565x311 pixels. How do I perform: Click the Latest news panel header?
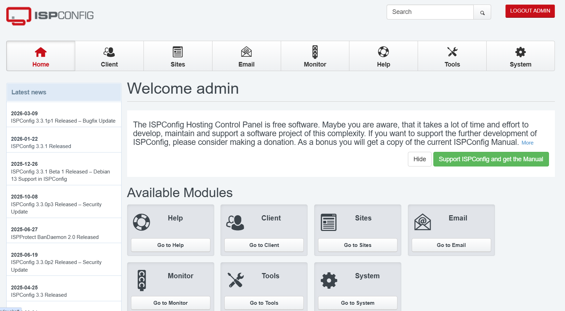coord(64,92)
